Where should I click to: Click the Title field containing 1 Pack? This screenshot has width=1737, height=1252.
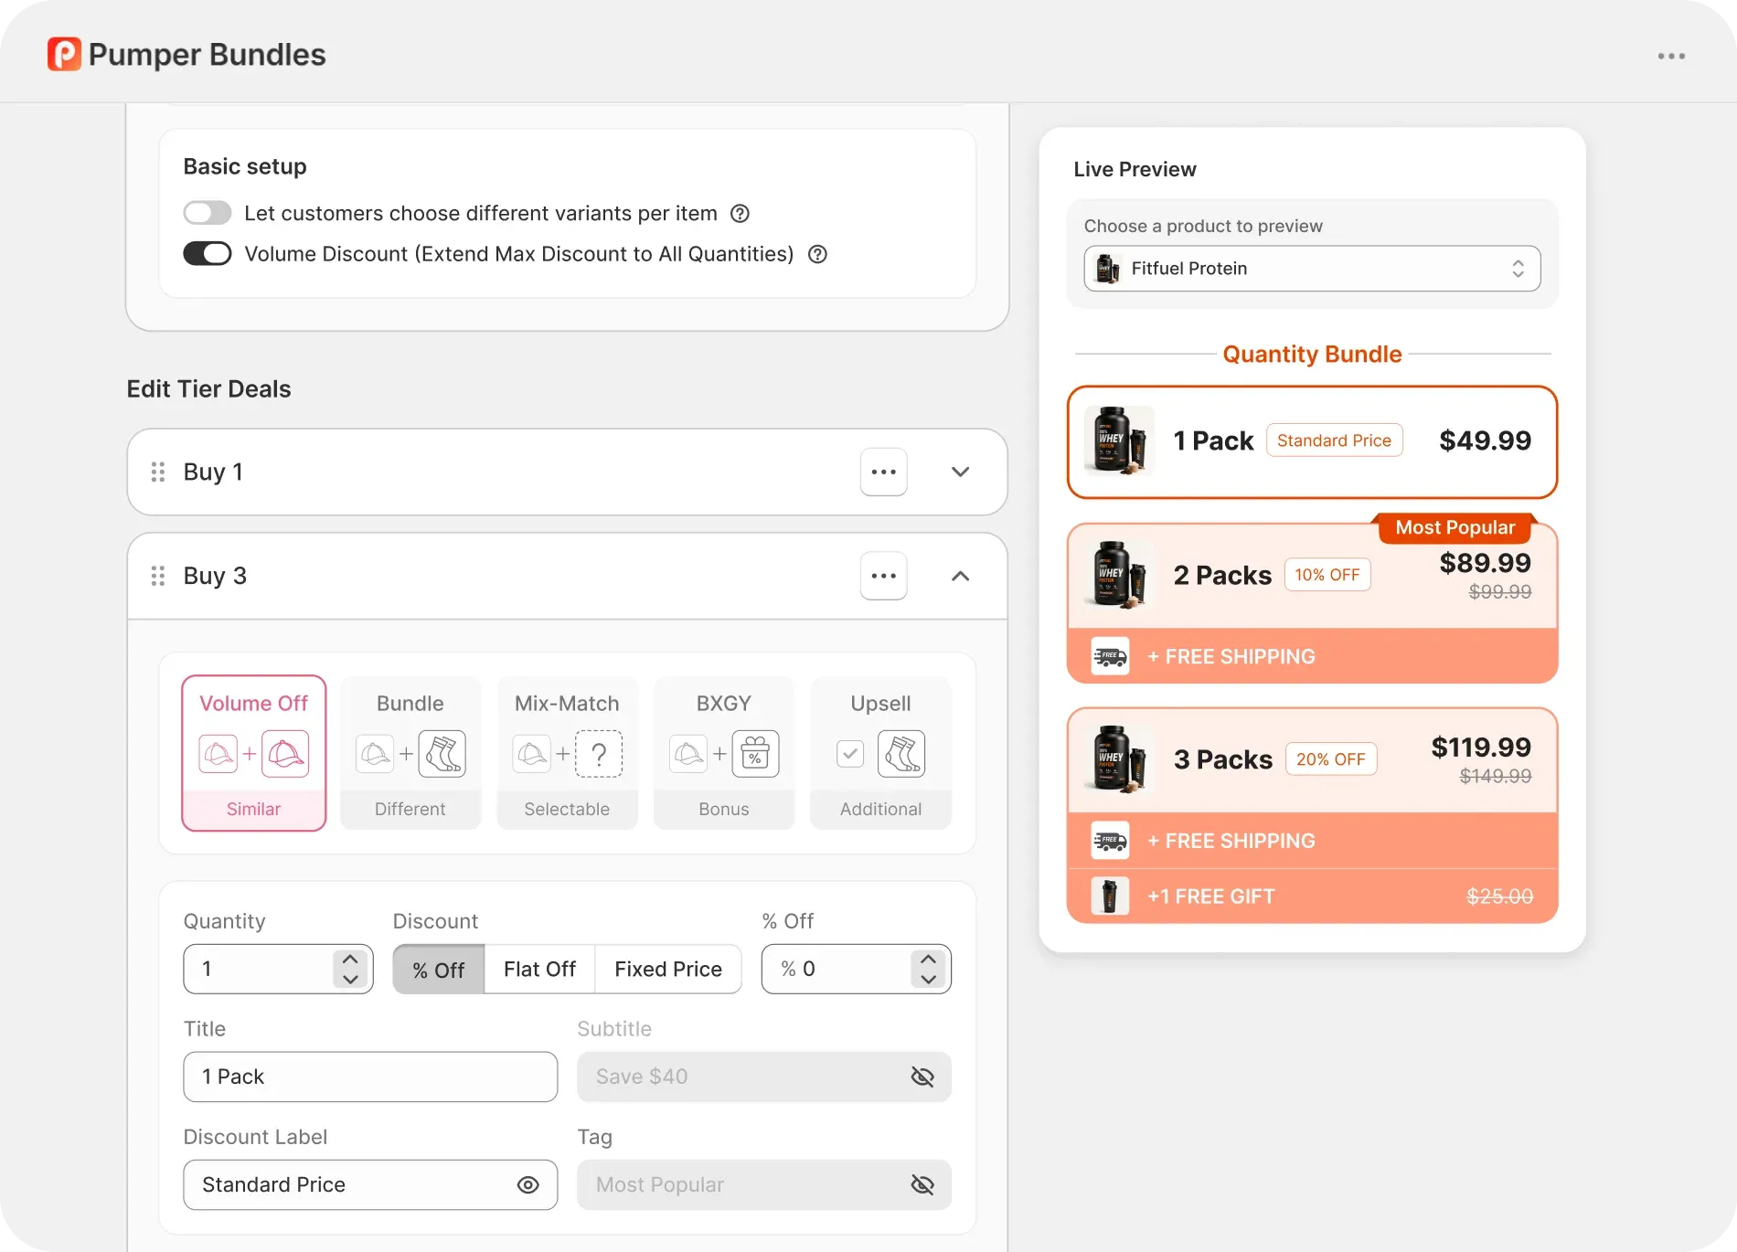point(370,1077)
